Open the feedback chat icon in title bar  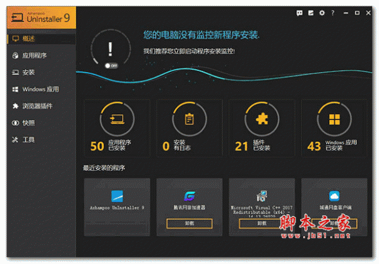click(x=299, y=13)
